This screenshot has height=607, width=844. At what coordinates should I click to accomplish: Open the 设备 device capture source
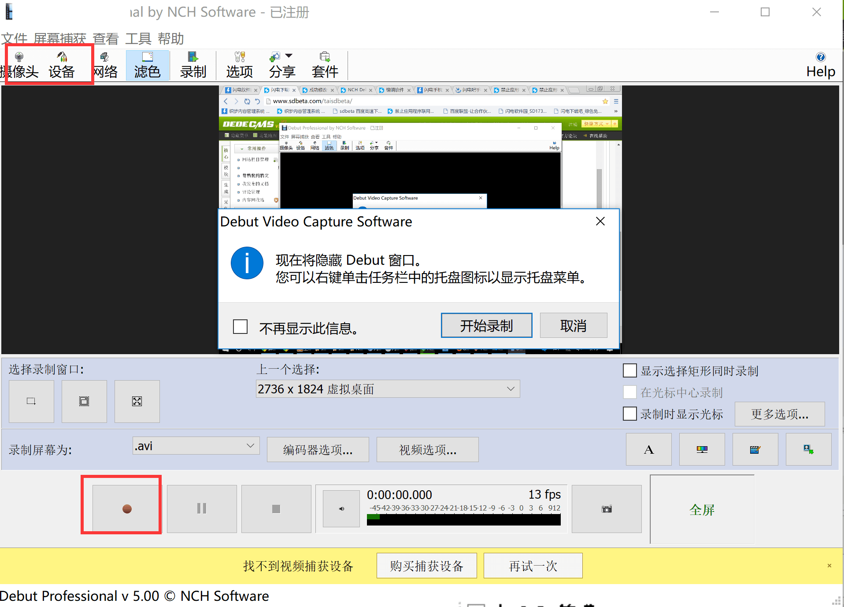(62, 63)
